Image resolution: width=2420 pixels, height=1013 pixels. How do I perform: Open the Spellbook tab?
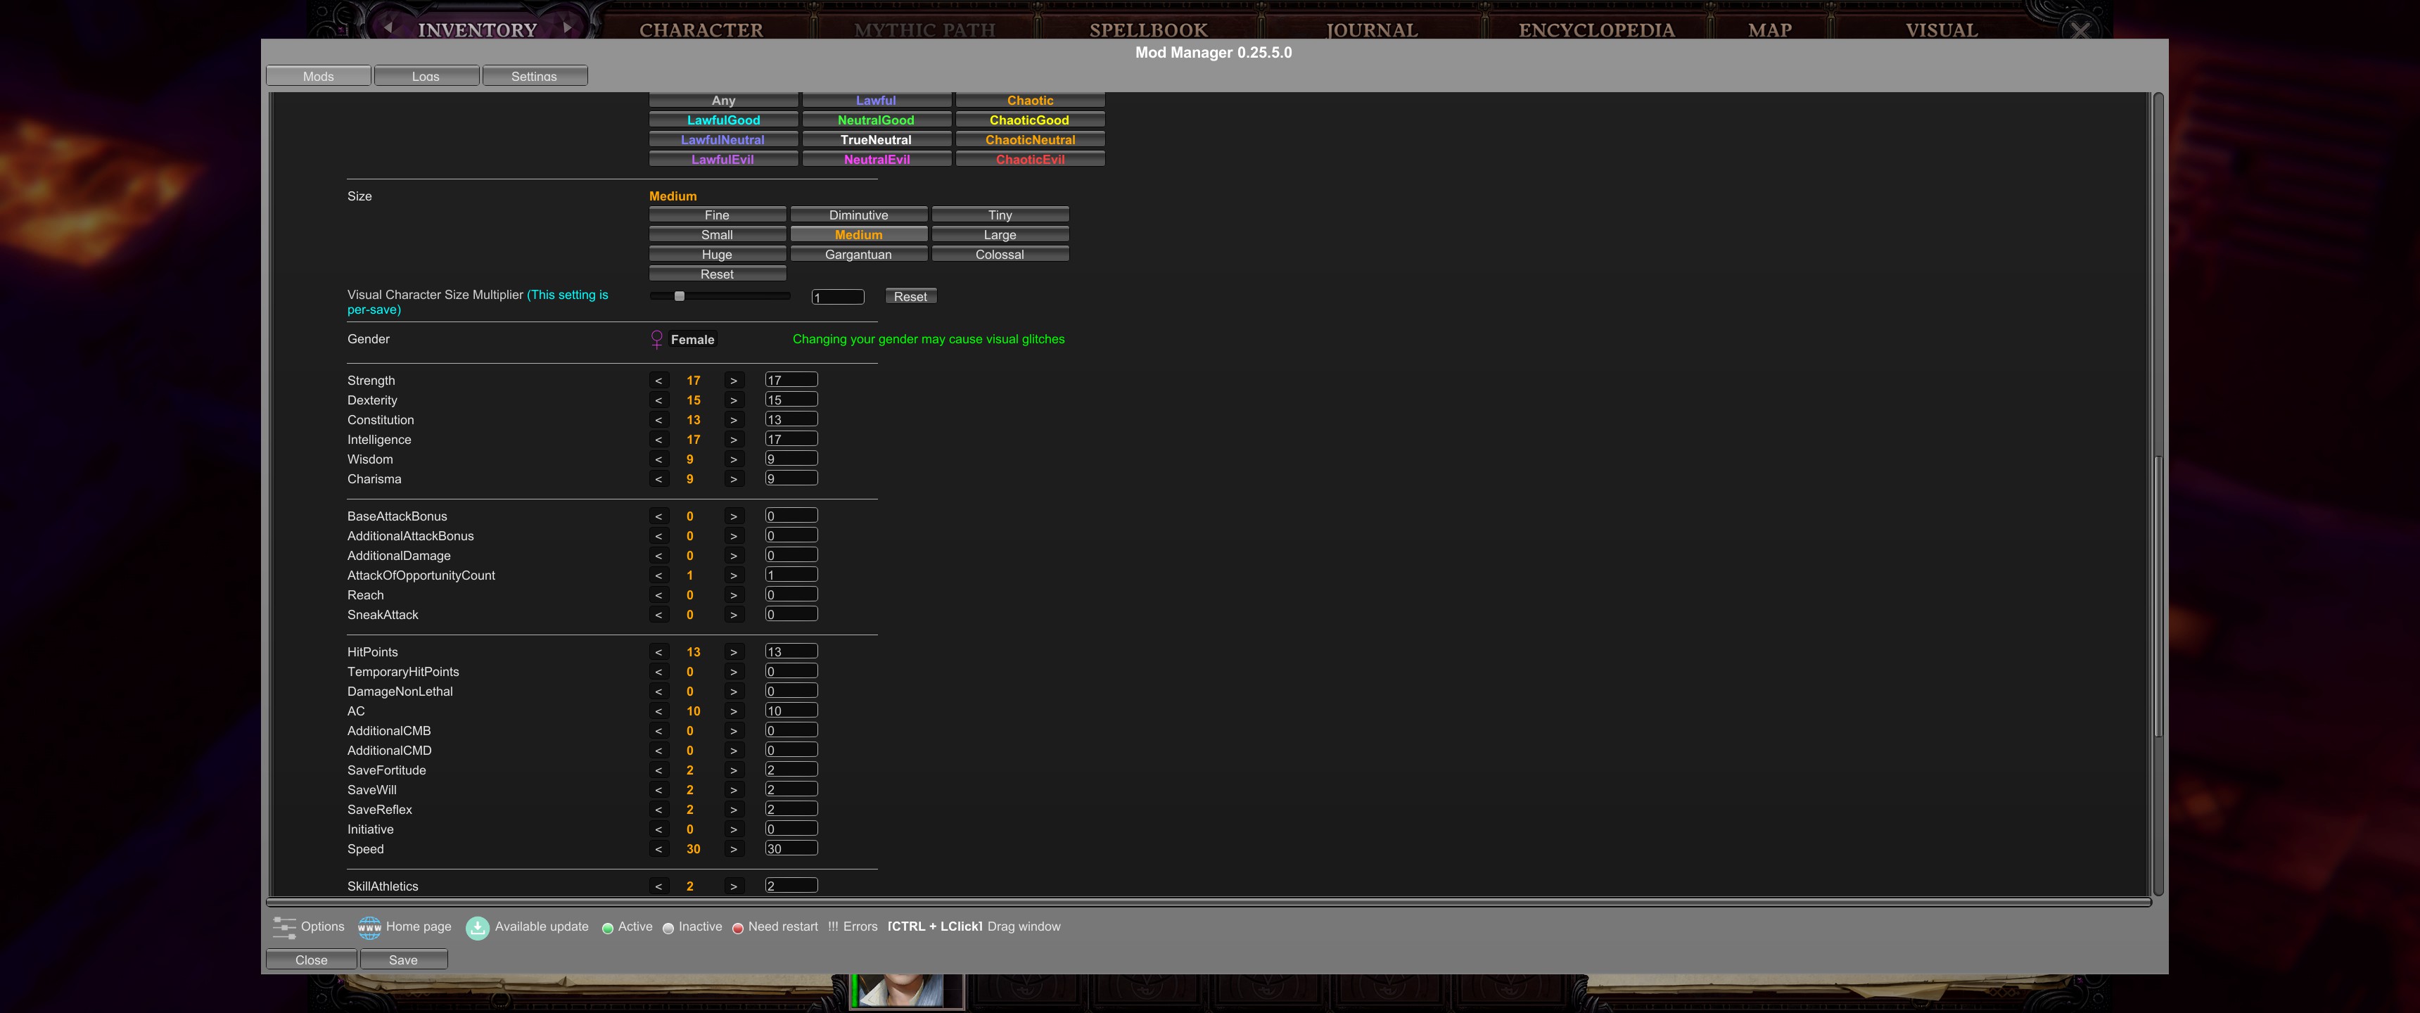tap(1148, 29)
